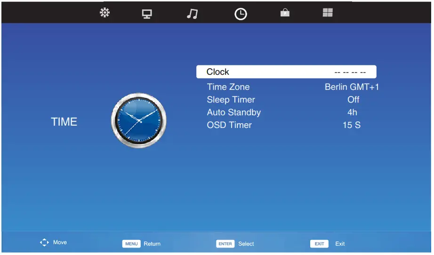Click the MENU key button

coord(131,244)
